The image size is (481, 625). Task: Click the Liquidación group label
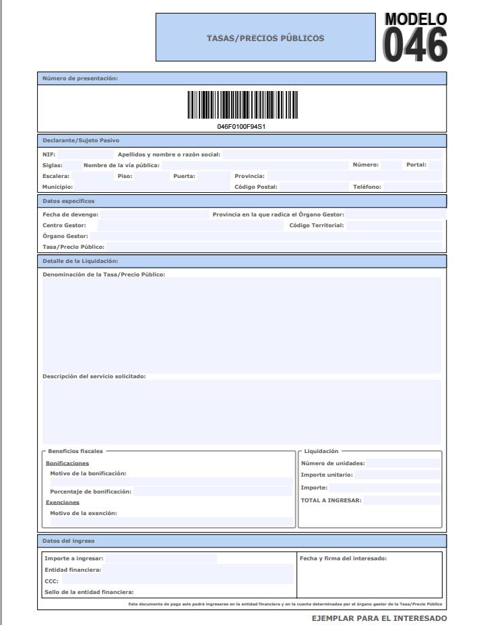[321, 451]
